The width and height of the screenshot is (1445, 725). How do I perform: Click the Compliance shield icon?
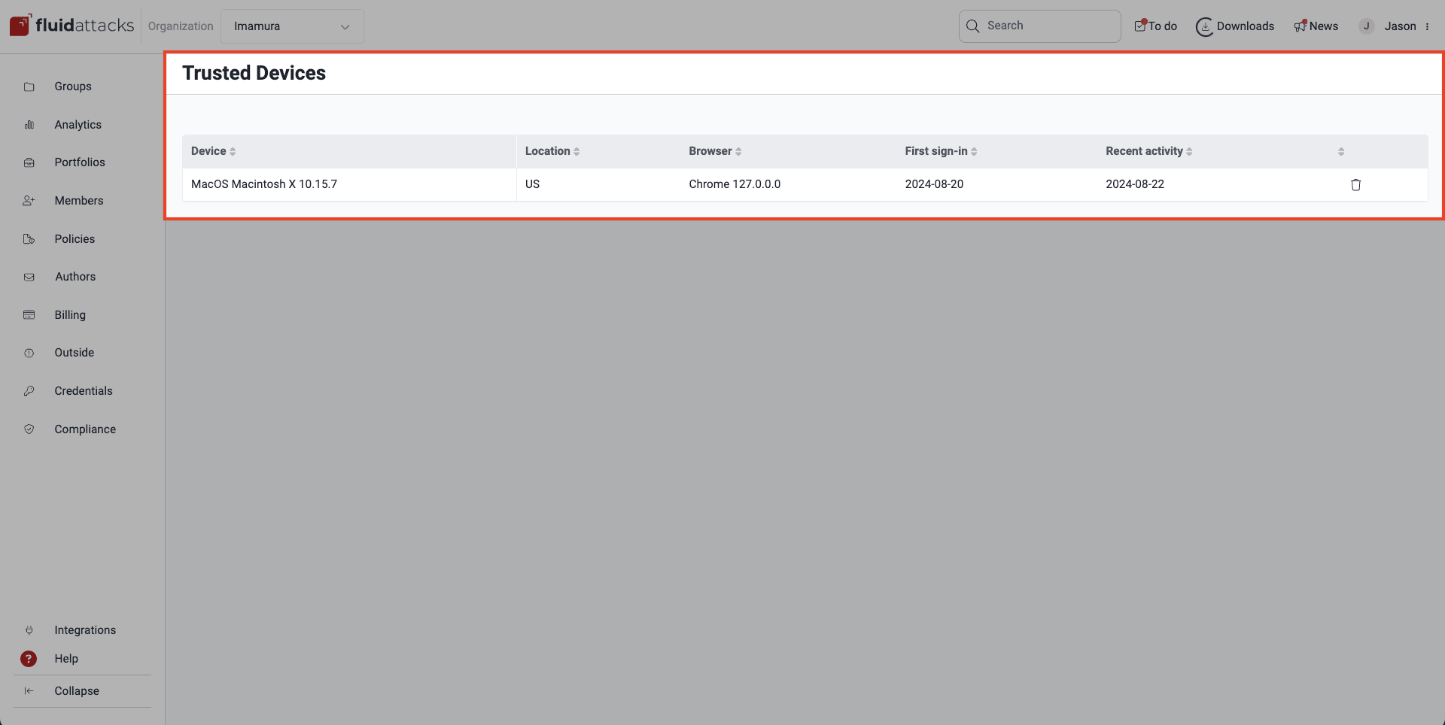pos(29,429)
